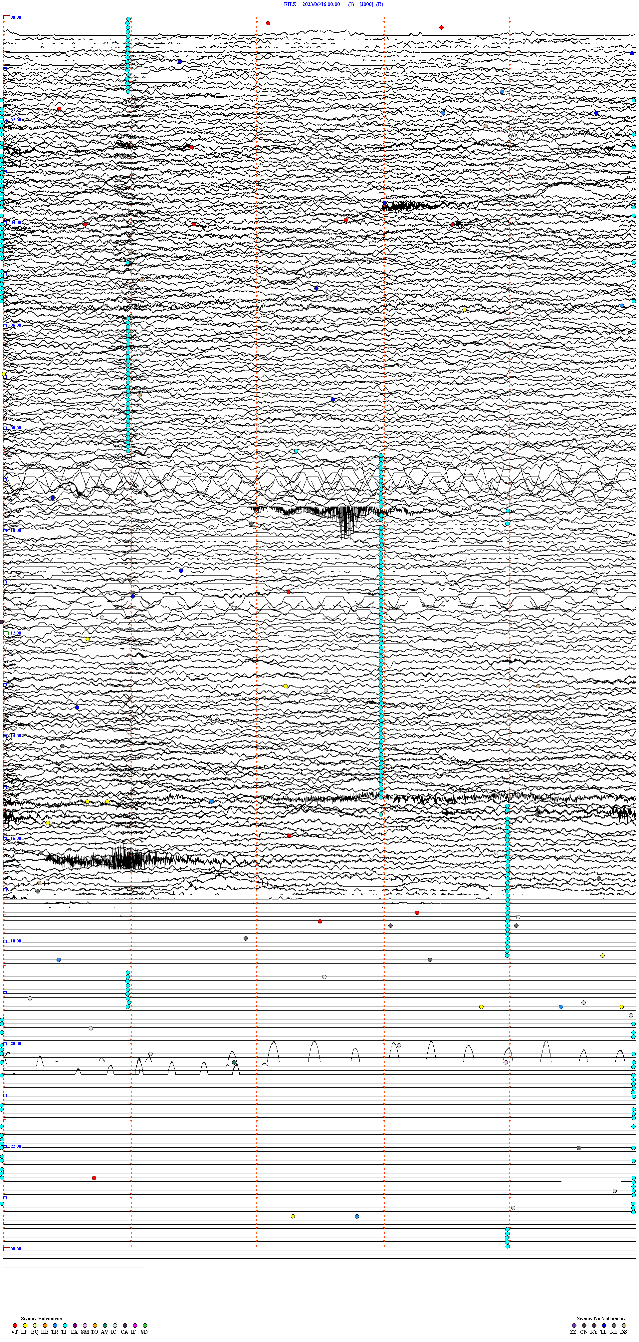The image size is (639, 1342).
Task: Select the violet ZZ legend dot
Action: 574,1325
